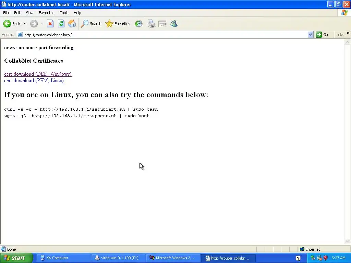Click into the Address bar URL field
The image size is (351, 263).
[x=166, y=35]
